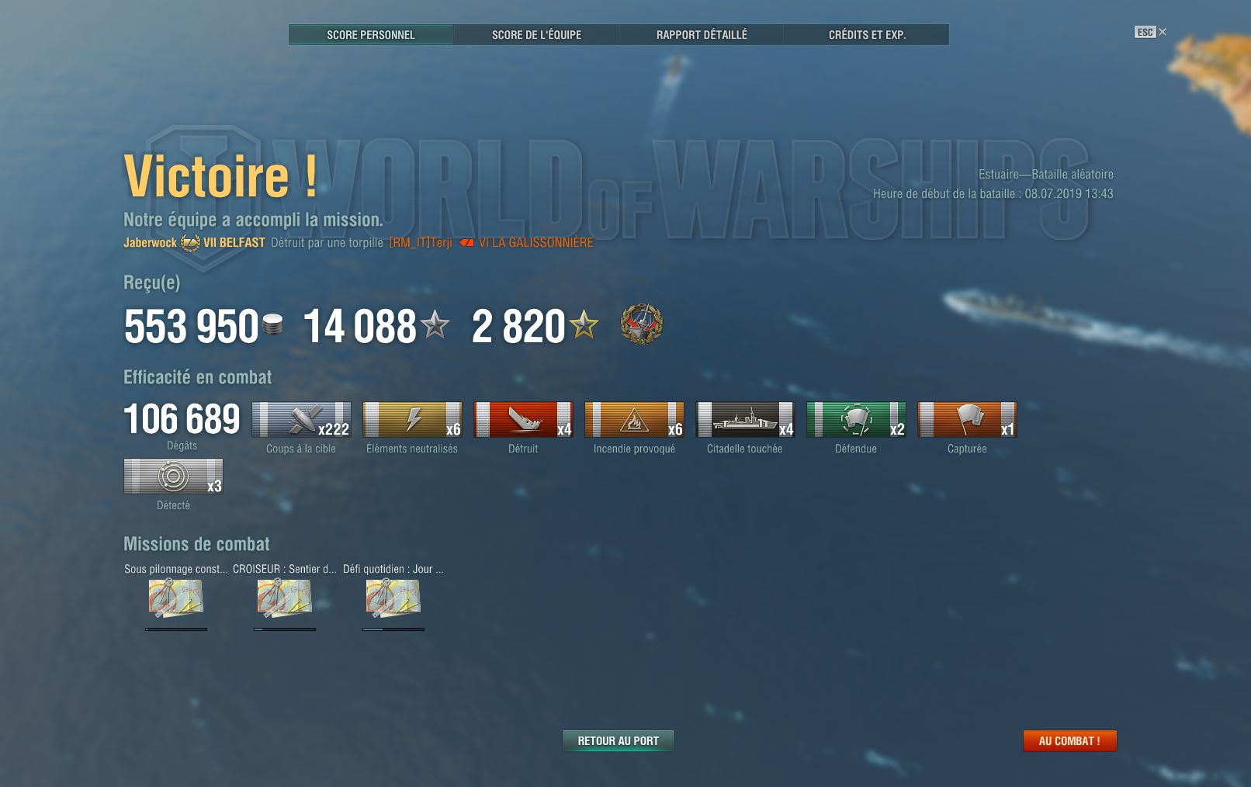Select the Défendue green ribbon
This screenshot has height=787, width=1251.
tap(856, 420)
